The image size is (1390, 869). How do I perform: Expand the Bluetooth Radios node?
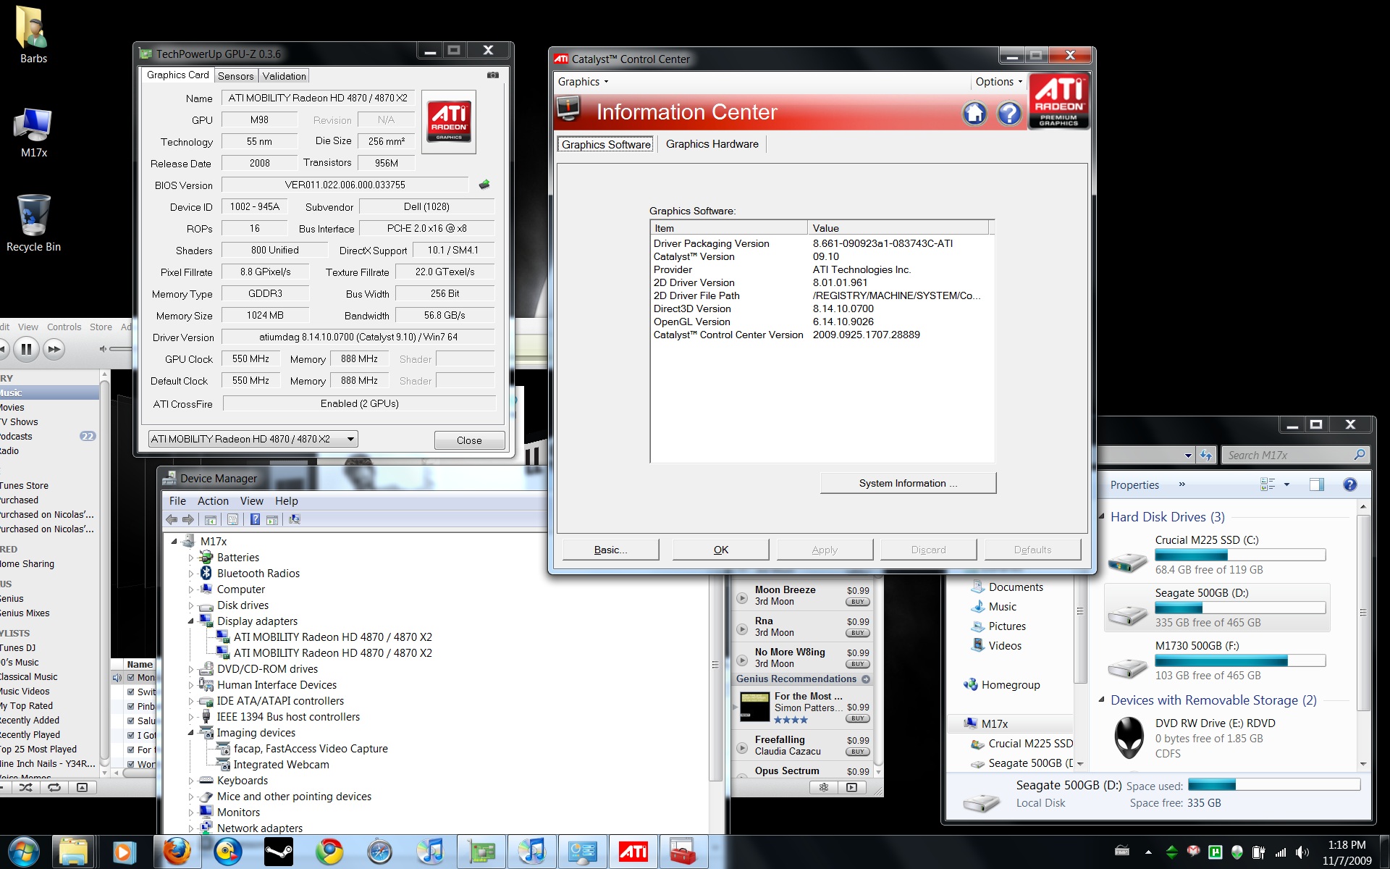point(191,574)
